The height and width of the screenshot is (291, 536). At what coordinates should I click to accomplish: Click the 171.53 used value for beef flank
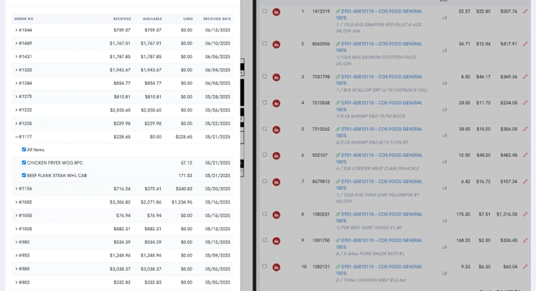[x=185, y=176]
